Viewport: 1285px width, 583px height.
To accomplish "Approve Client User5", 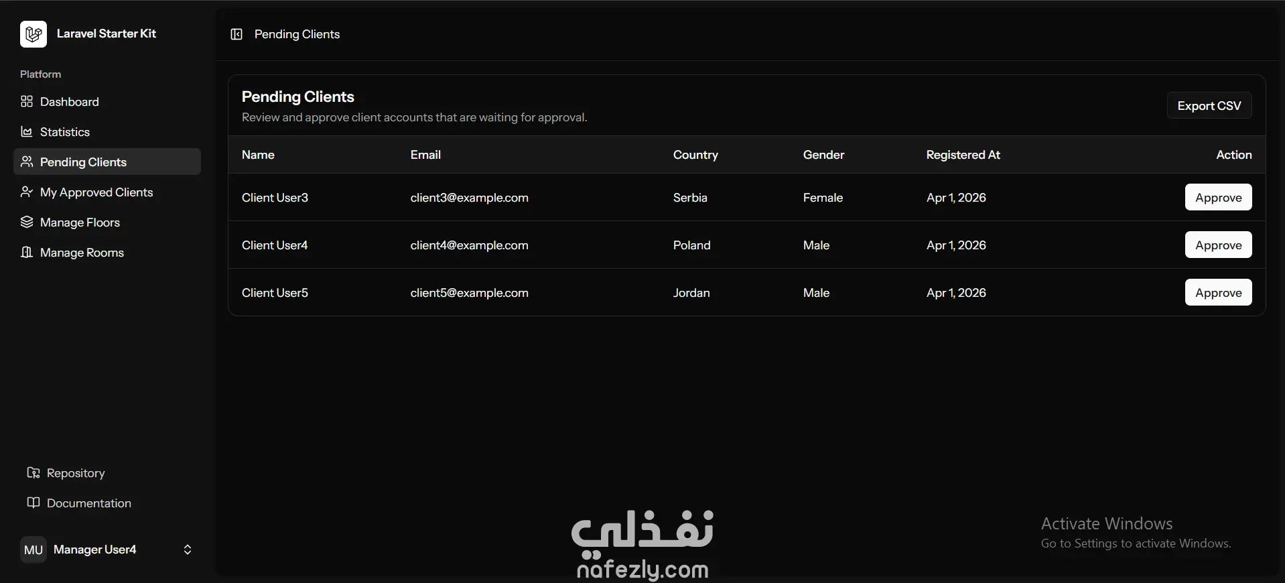I will [1218, 292].
